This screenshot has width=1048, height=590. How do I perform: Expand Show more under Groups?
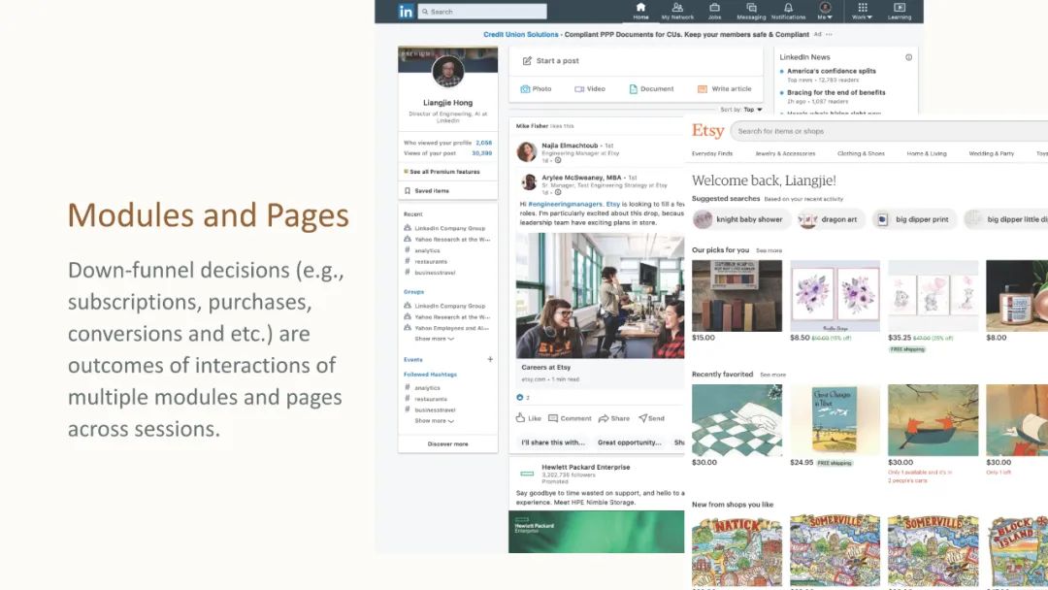(x=435, y=339)
